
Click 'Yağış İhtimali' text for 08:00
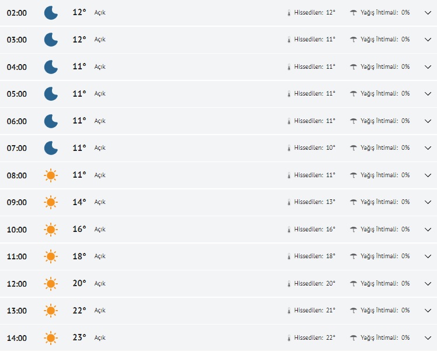click(379, 175)
